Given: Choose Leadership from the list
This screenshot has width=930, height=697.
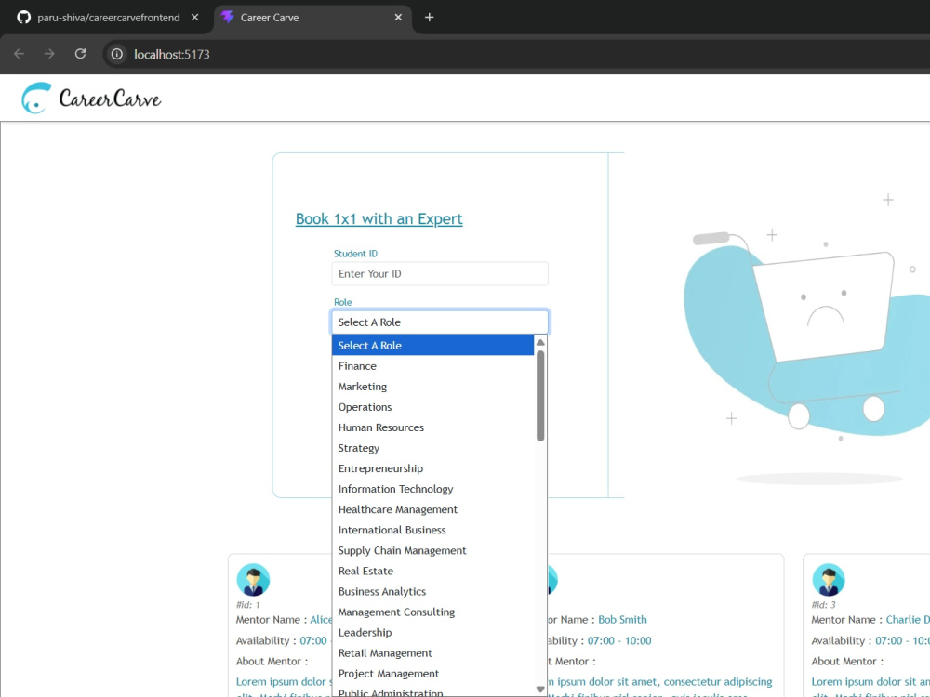Looking at the screenshot, I should [x=433, y=632].
